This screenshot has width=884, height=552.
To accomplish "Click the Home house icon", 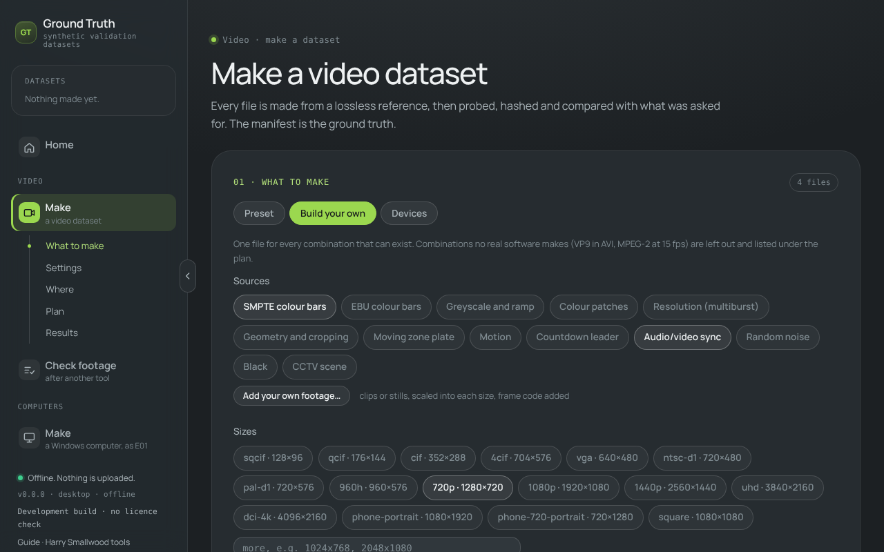I will [29, 147].
